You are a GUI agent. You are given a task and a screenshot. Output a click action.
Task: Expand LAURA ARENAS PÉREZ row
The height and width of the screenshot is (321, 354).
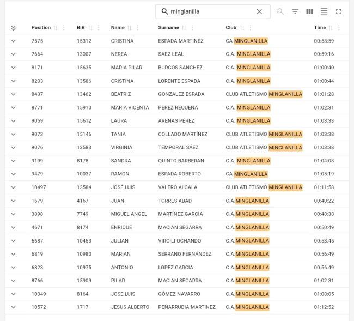(13, 121)
